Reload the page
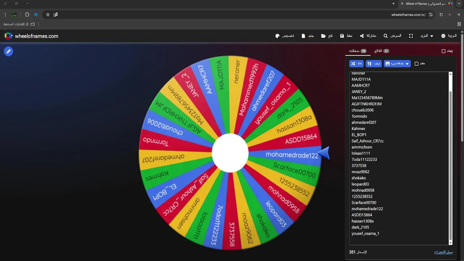Screen dimensions: 464x261 (441, 14)
